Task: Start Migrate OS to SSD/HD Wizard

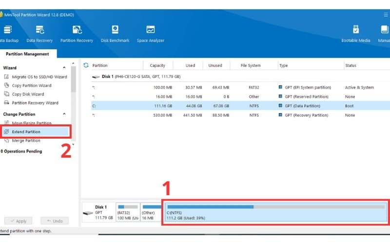Action: (x=39, y=77)
